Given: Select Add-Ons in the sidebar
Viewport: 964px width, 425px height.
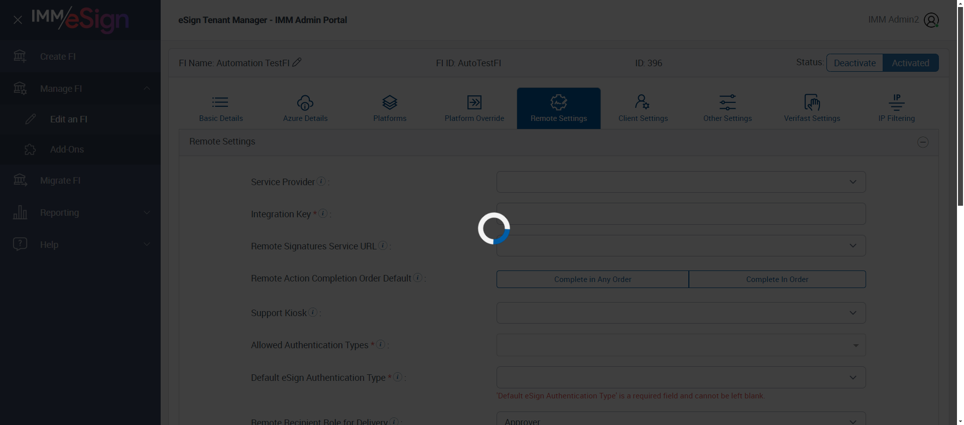Looking at the screenshot, I should [80, 150].
